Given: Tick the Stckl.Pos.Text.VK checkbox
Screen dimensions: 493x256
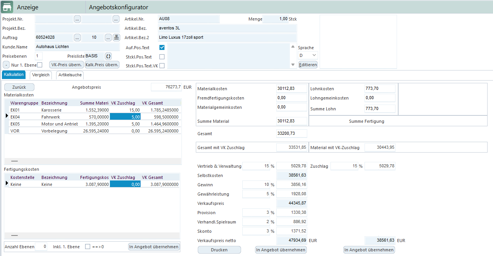Looking at the screenshot, I should pyautogui.click(x=162, y=66).
